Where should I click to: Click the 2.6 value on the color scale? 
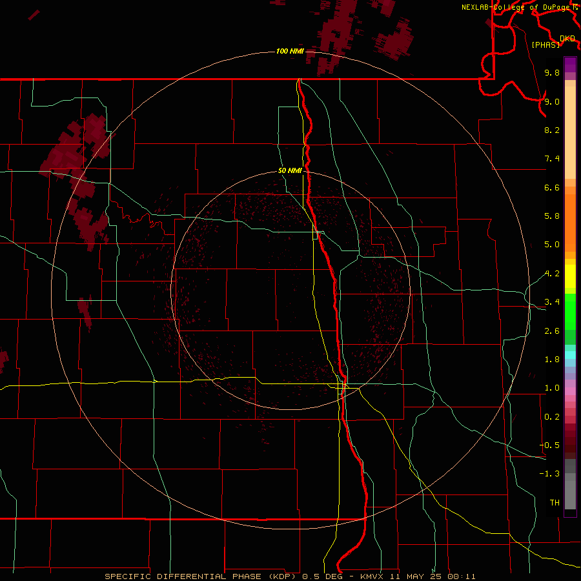pos(552,331)
